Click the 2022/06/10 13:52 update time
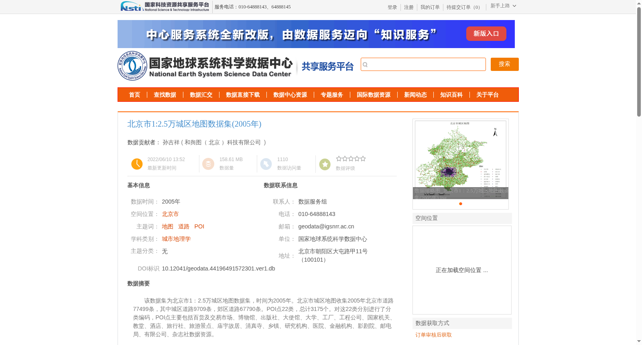642x345 pixels. 166,159
